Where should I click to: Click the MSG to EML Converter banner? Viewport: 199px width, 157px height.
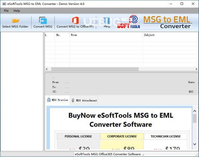point(167,22)
